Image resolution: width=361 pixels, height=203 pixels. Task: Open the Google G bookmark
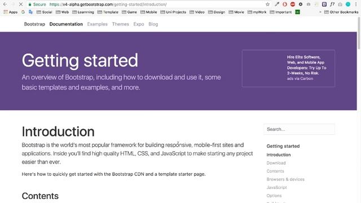point(23,12)
